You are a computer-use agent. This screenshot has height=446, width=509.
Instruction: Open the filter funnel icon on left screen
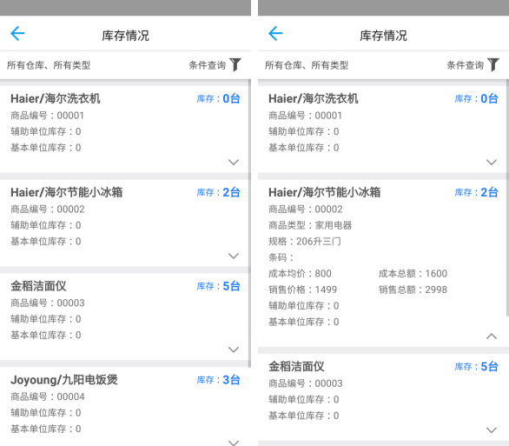click(235, 64)
